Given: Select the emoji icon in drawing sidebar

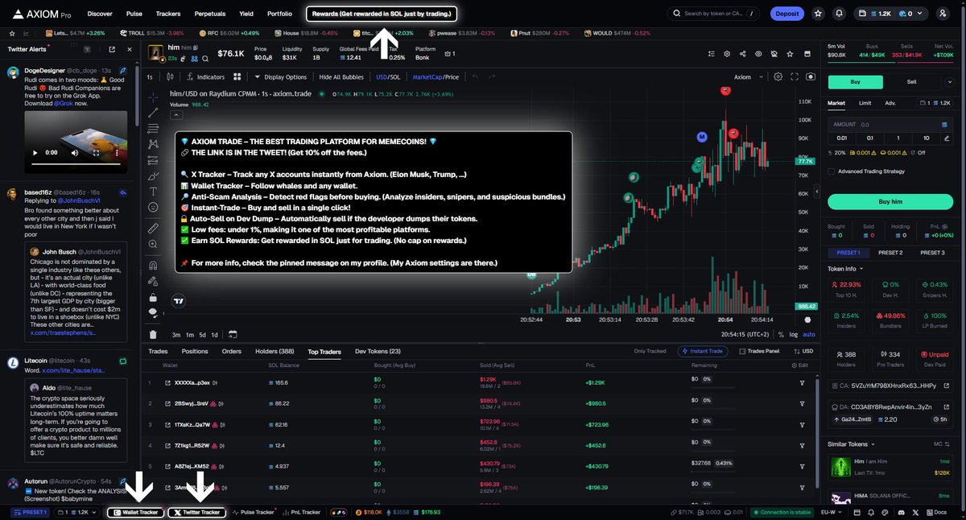Looking at the screenshot, I should tap(153, 207).
